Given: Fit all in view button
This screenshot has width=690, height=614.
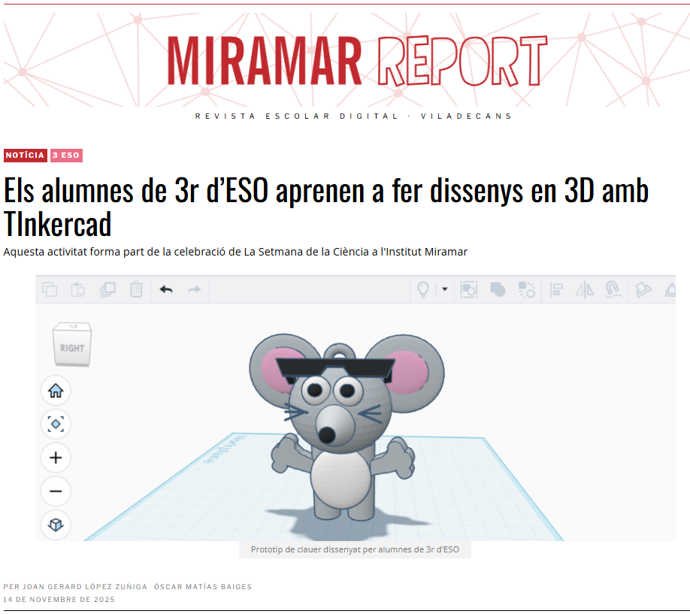Looking at the screenshot, I should pyautogui.click(x=56, y=425).
